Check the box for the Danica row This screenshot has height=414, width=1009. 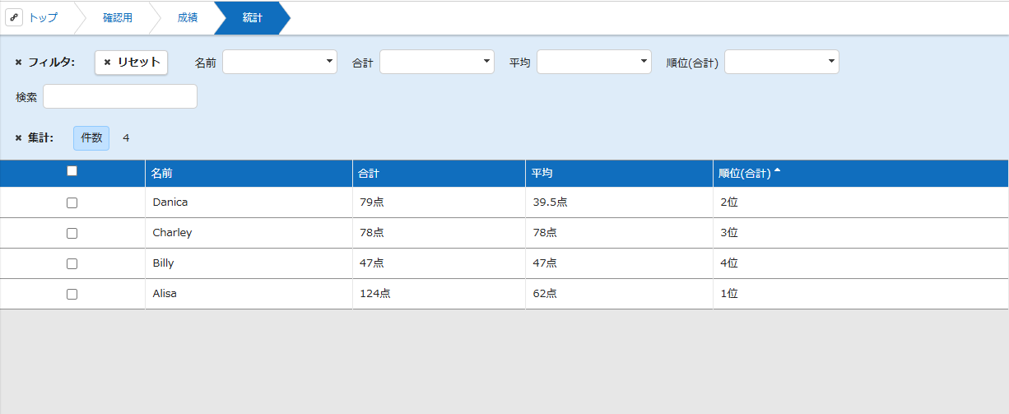[72, 202]
